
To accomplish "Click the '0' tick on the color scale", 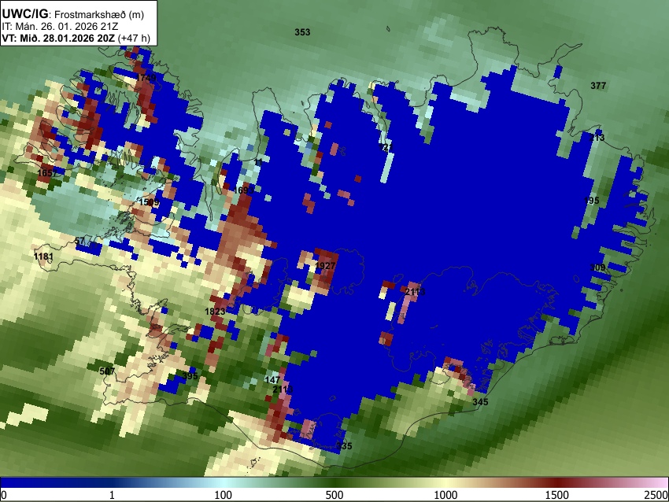I will [x=4, y=495].
